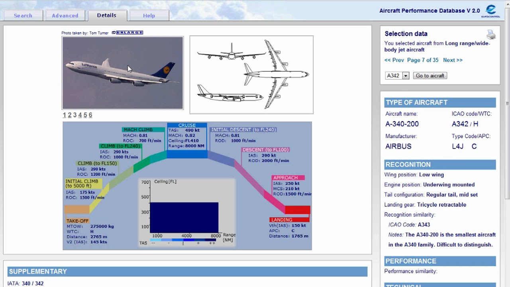Click the PERFORMANCE section header
The image size is (510, 287).
click(440, 261)
